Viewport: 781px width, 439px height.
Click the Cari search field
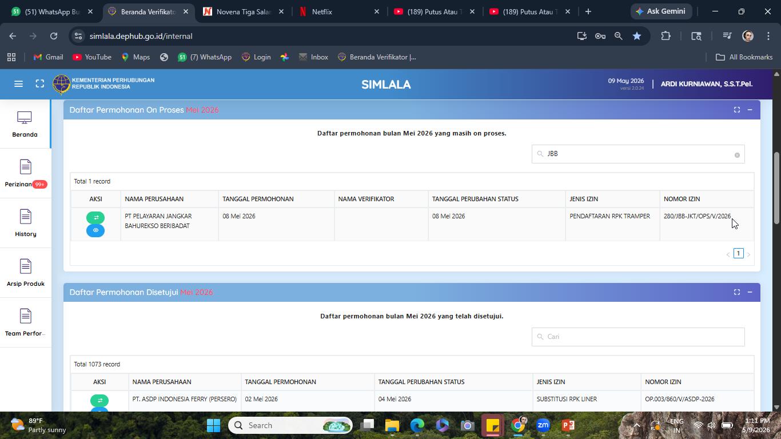click(638, 337)
